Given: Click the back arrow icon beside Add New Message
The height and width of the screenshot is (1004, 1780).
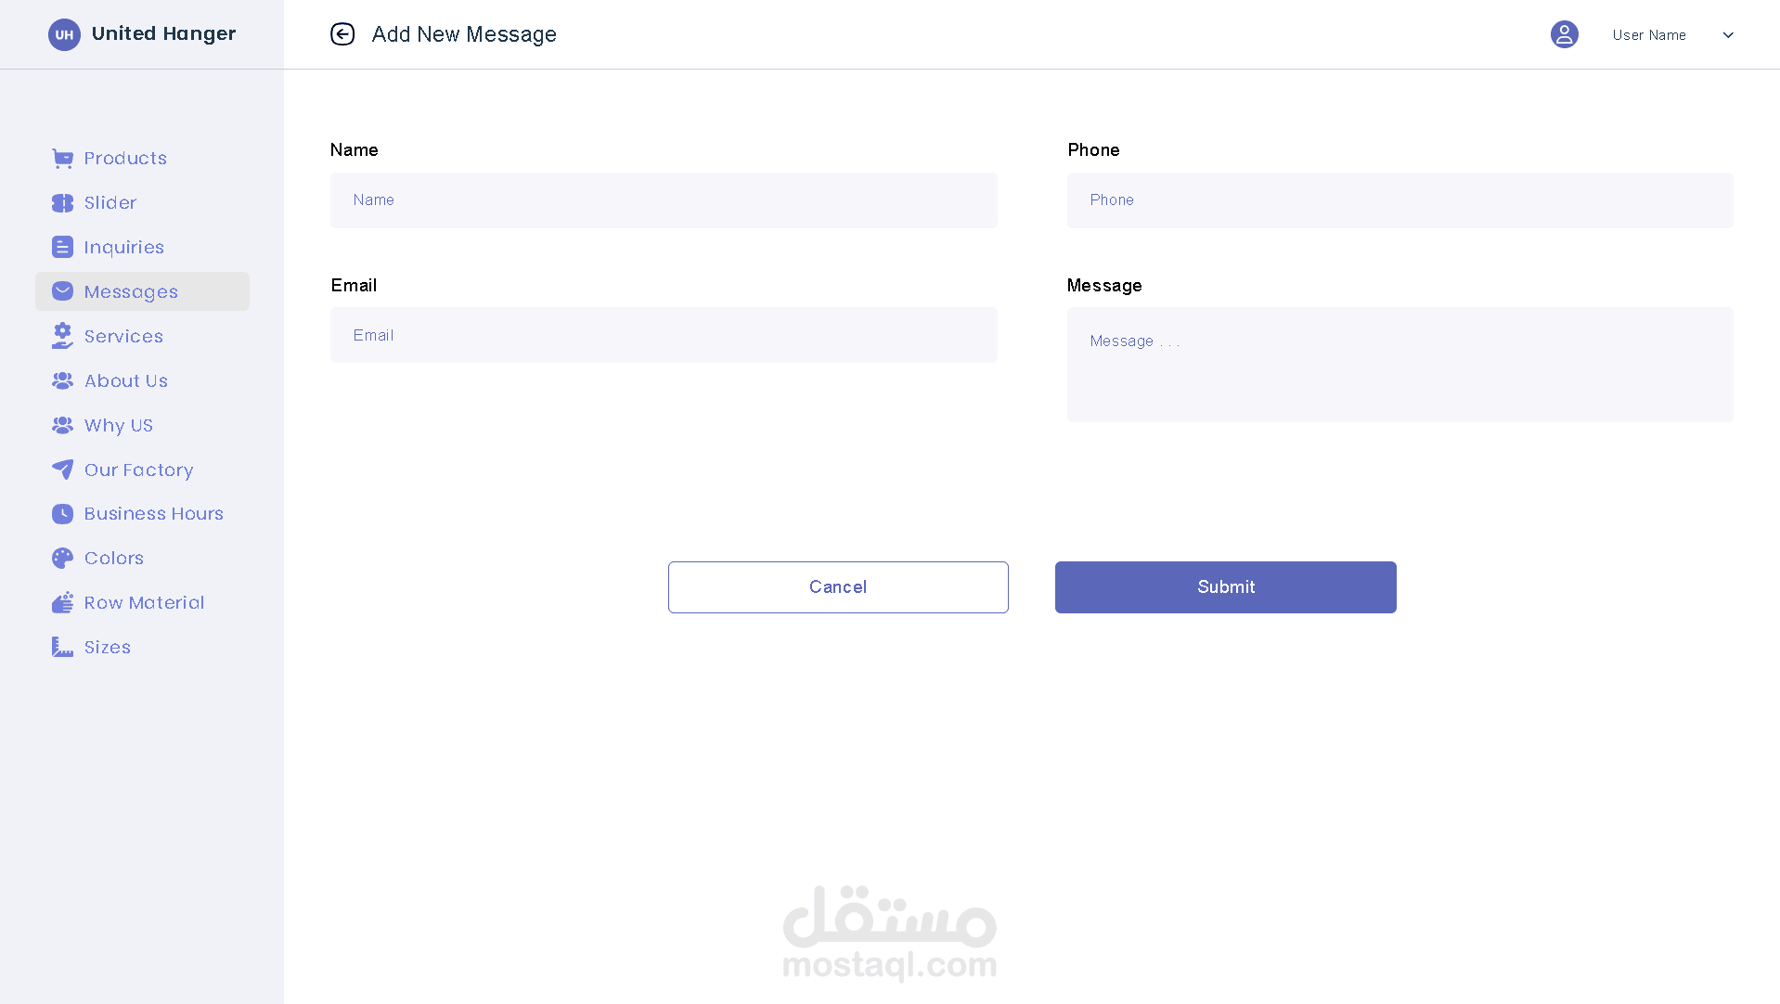Looking at the screenshot, I should pos(342,34).
